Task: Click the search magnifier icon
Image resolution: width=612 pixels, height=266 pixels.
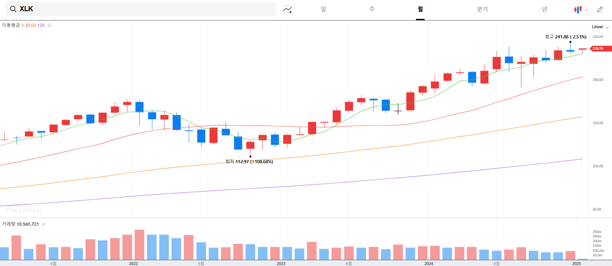Action: pyautogui.click(x=13, y=9)
